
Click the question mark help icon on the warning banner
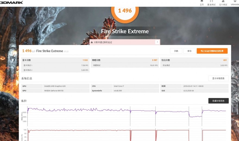point(157,42)
